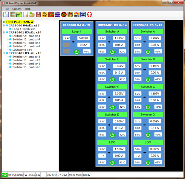Collapse IRPS5401 R3::i2c x14 tree node

[x=4, y=32]
